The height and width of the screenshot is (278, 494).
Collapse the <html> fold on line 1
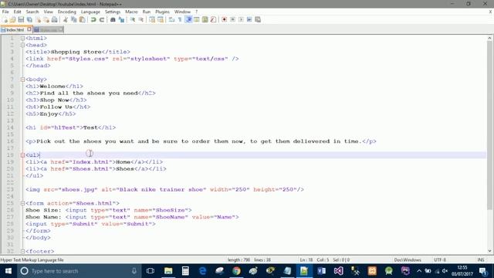click(x=22, y=38)
